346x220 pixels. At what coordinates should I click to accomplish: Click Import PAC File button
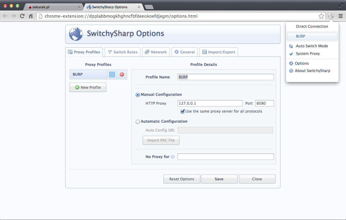coord(161,140)
